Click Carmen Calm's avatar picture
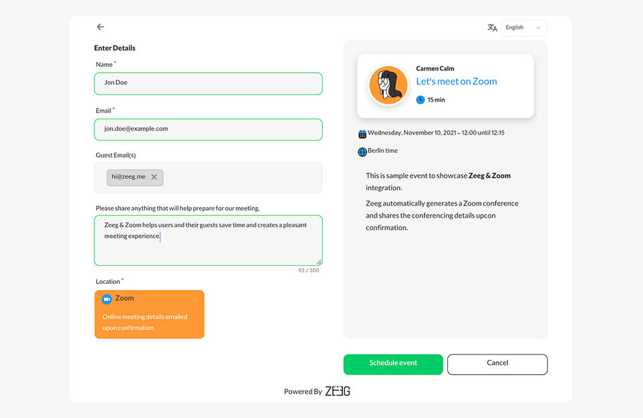Image resolution: width=643 pixels, height=418 pixels. 388,86
